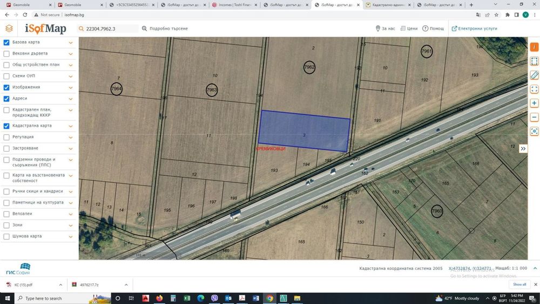The height and width of the screenshot is (304, 540).
Task: Open Microsoft Edge from the taskbar
Action: coord(200,298)
